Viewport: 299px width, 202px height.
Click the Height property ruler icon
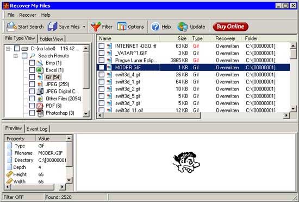coord(9,174)
